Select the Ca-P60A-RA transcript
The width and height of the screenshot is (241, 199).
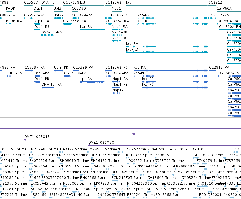[229, 24]
